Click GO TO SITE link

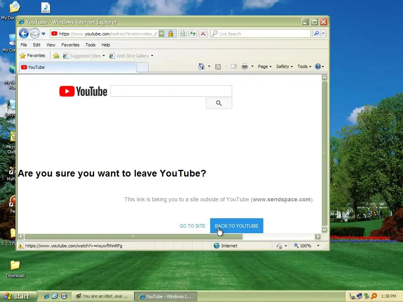click(x=192, y=226)
